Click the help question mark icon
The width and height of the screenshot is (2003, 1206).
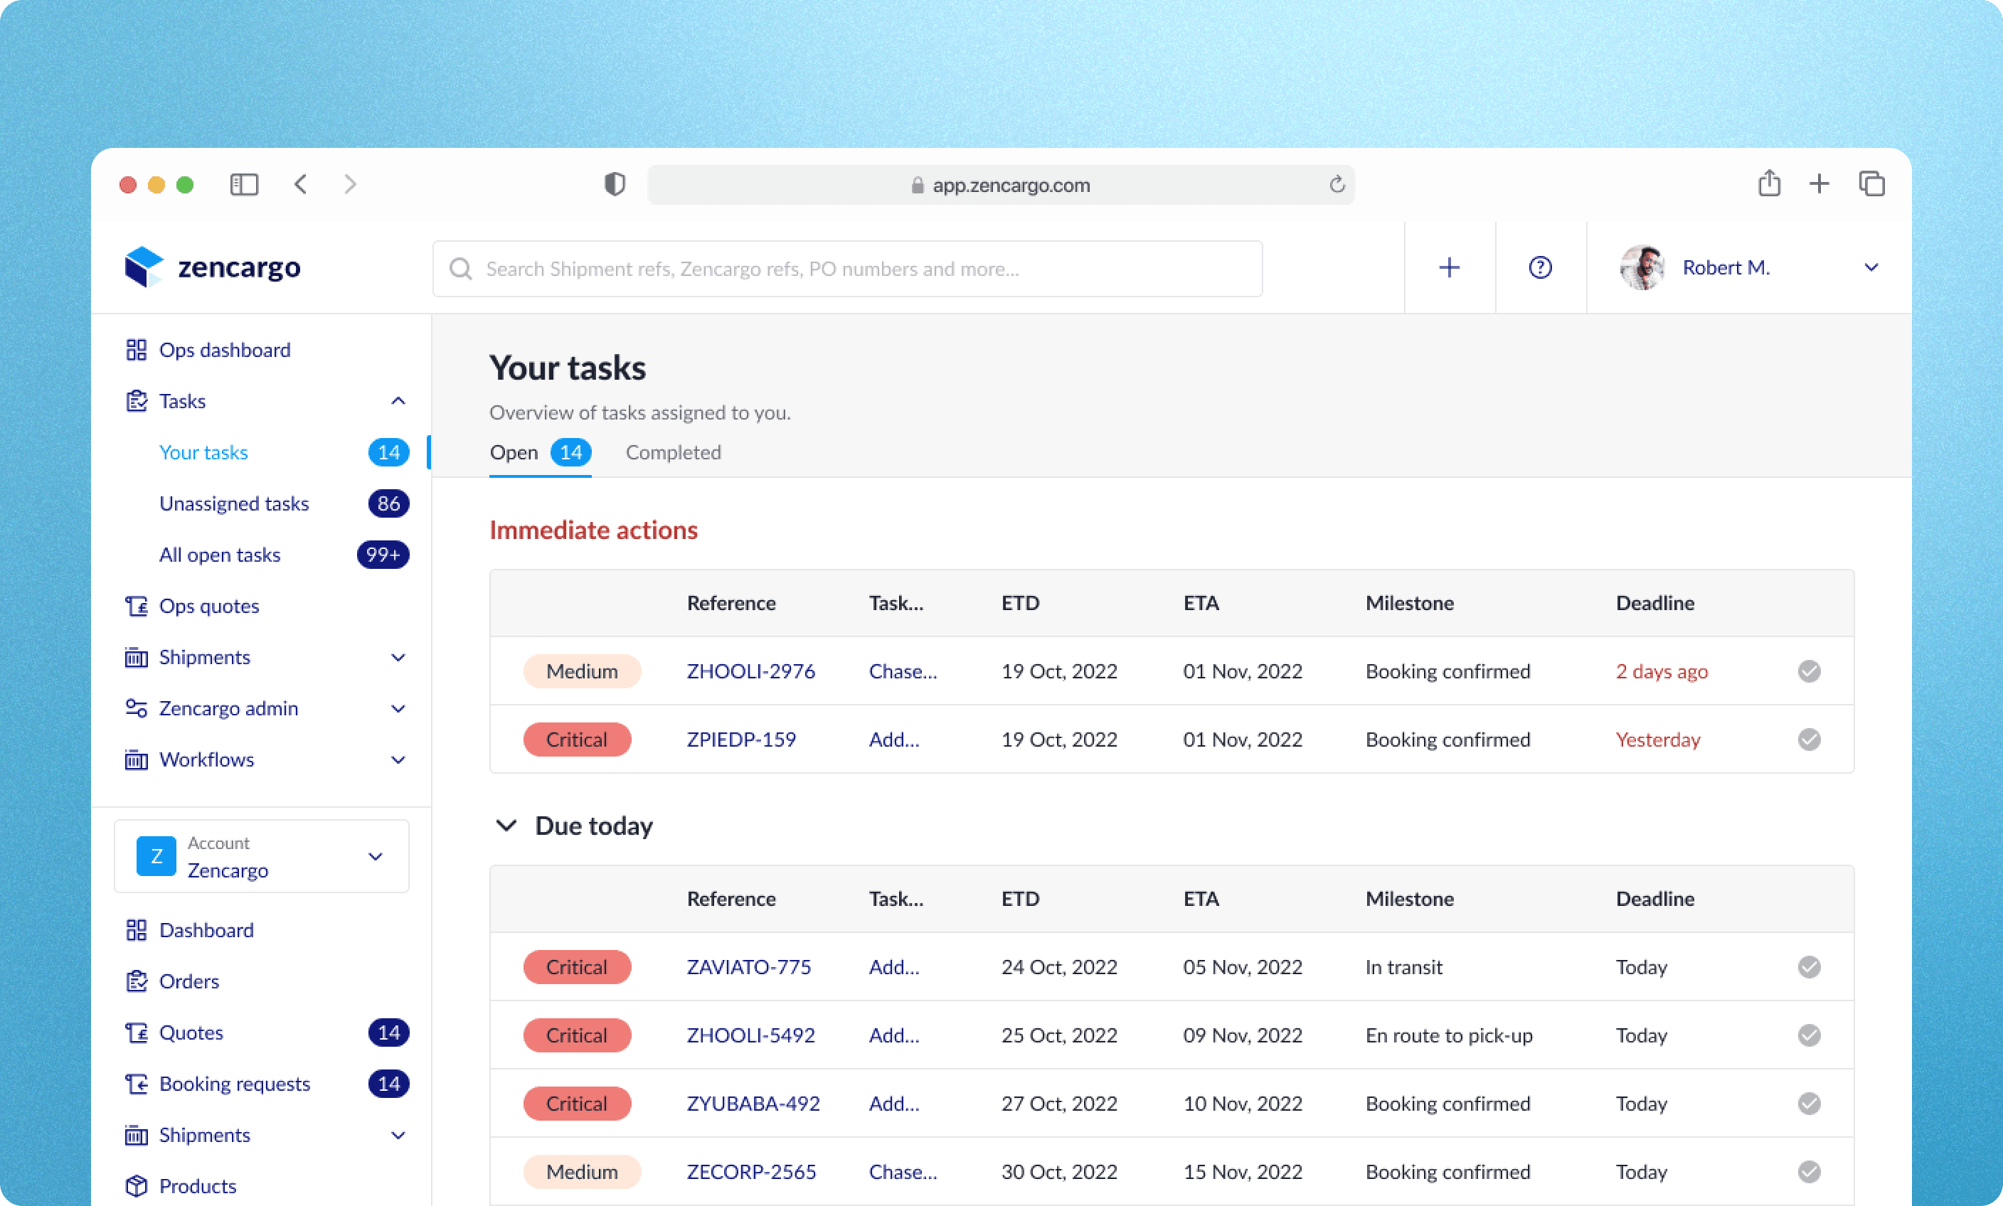coord(1540,267)
